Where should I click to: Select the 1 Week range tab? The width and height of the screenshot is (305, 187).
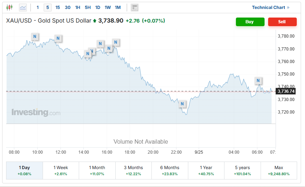[x=61, y=171]
